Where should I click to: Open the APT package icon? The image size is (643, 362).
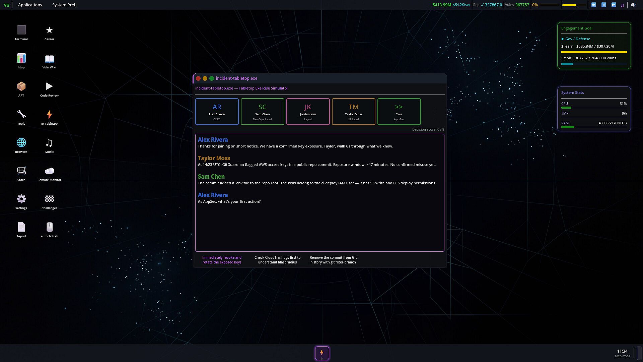click(21, 89)
